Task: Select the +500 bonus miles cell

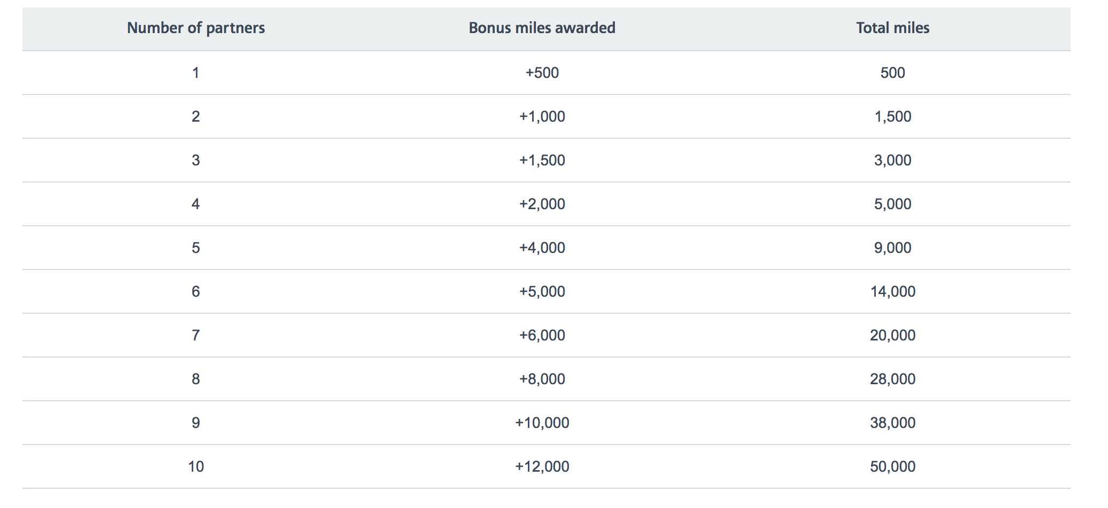Action: [542, 73]
